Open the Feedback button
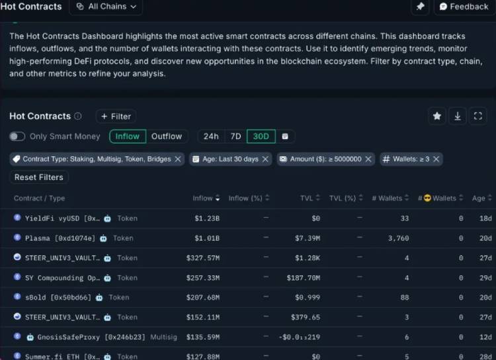Screen dimensions: 496x360 click(464, 7)
